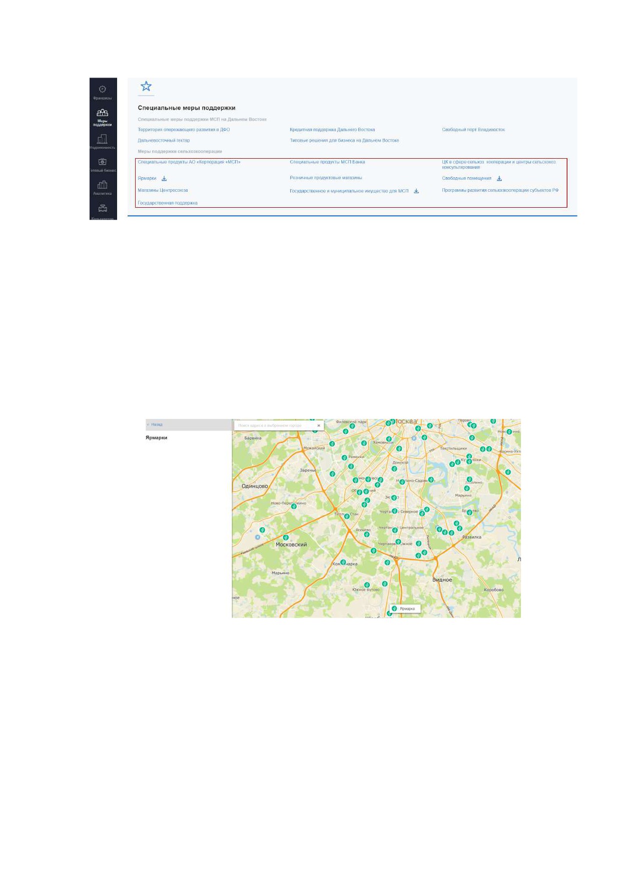Open Государственная поддержка link
Viewport: 620px width, 878px height.
168,203
